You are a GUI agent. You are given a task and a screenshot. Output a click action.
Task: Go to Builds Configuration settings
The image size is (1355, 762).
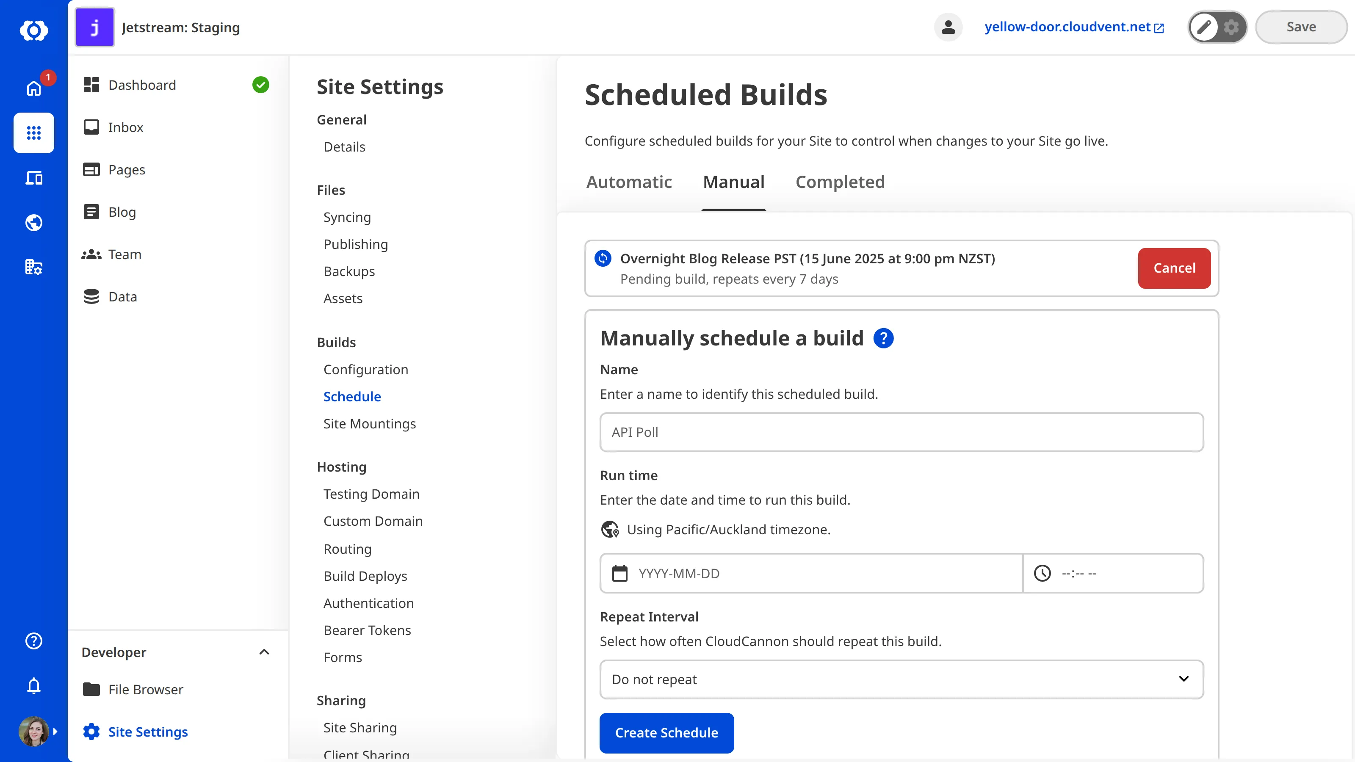click(x=365, y=369)
